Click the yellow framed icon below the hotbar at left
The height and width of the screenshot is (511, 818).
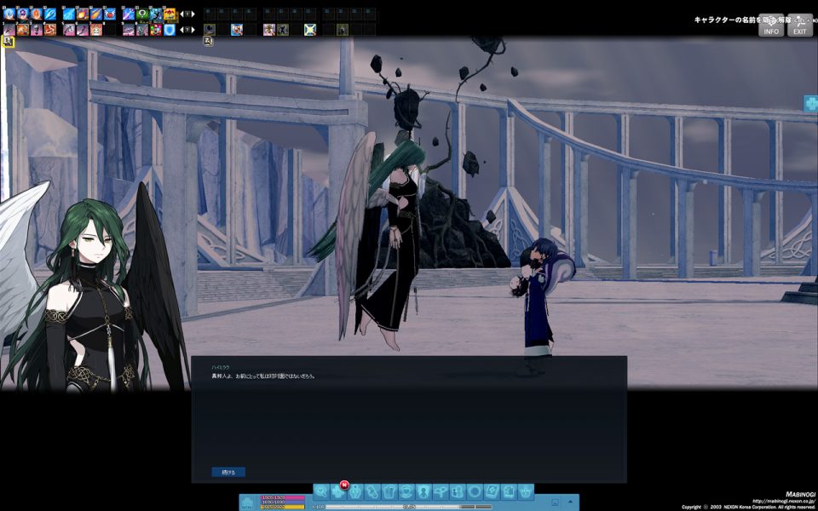9,42
